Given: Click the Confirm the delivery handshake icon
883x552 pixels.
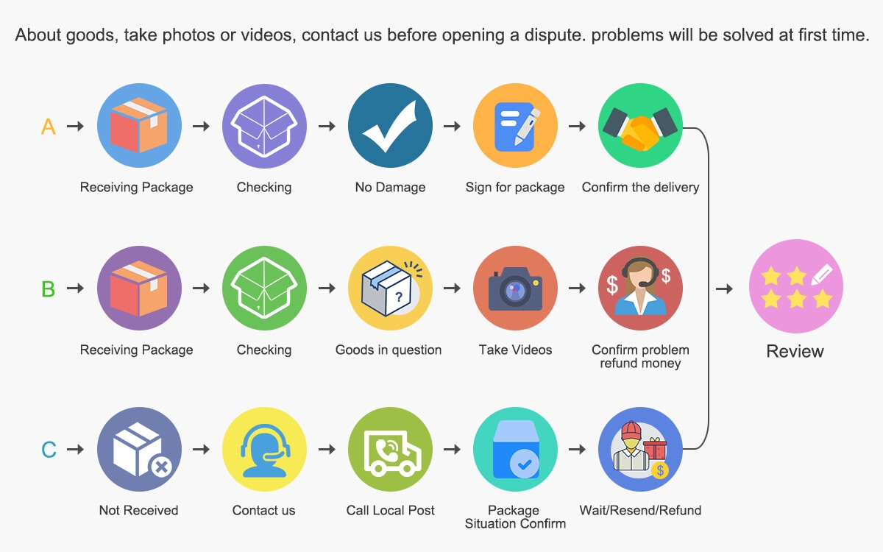Looking at the screenshot, I should click(x=640, y=126).
